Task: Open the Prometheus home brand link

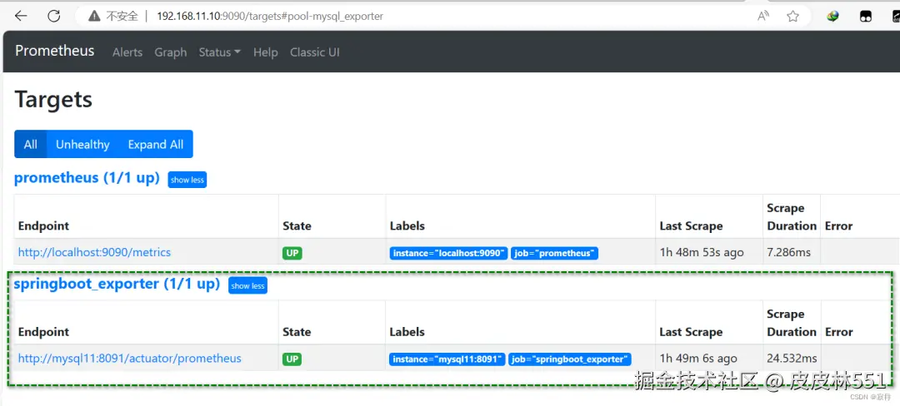Action: pos(54,51)
